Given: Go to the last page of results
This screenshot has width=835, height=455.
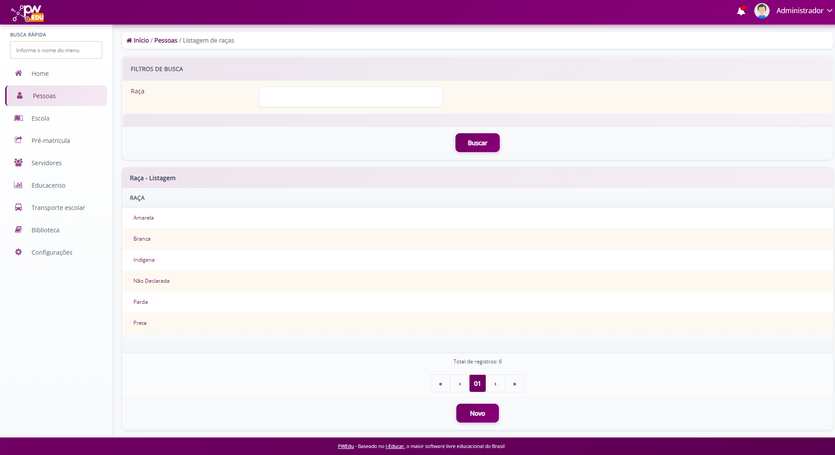Looking at the screenshot, I should [515, 384].
